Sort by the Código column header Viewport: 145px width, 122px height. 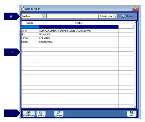point(30,23)
